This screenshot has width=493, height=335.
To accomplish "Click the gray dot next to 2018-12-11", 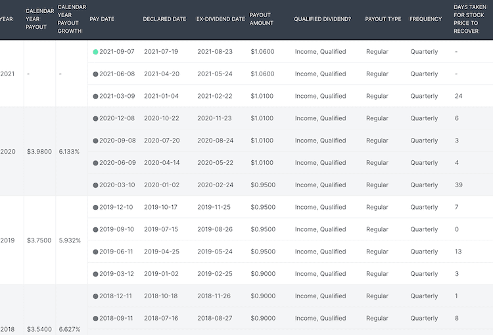I will click(x=95, y=296).
